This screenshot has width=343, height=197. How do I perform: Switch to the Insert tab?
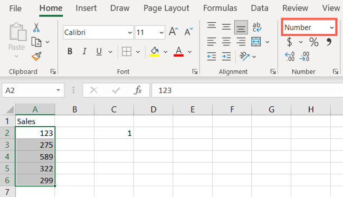(x=86, y=8)
